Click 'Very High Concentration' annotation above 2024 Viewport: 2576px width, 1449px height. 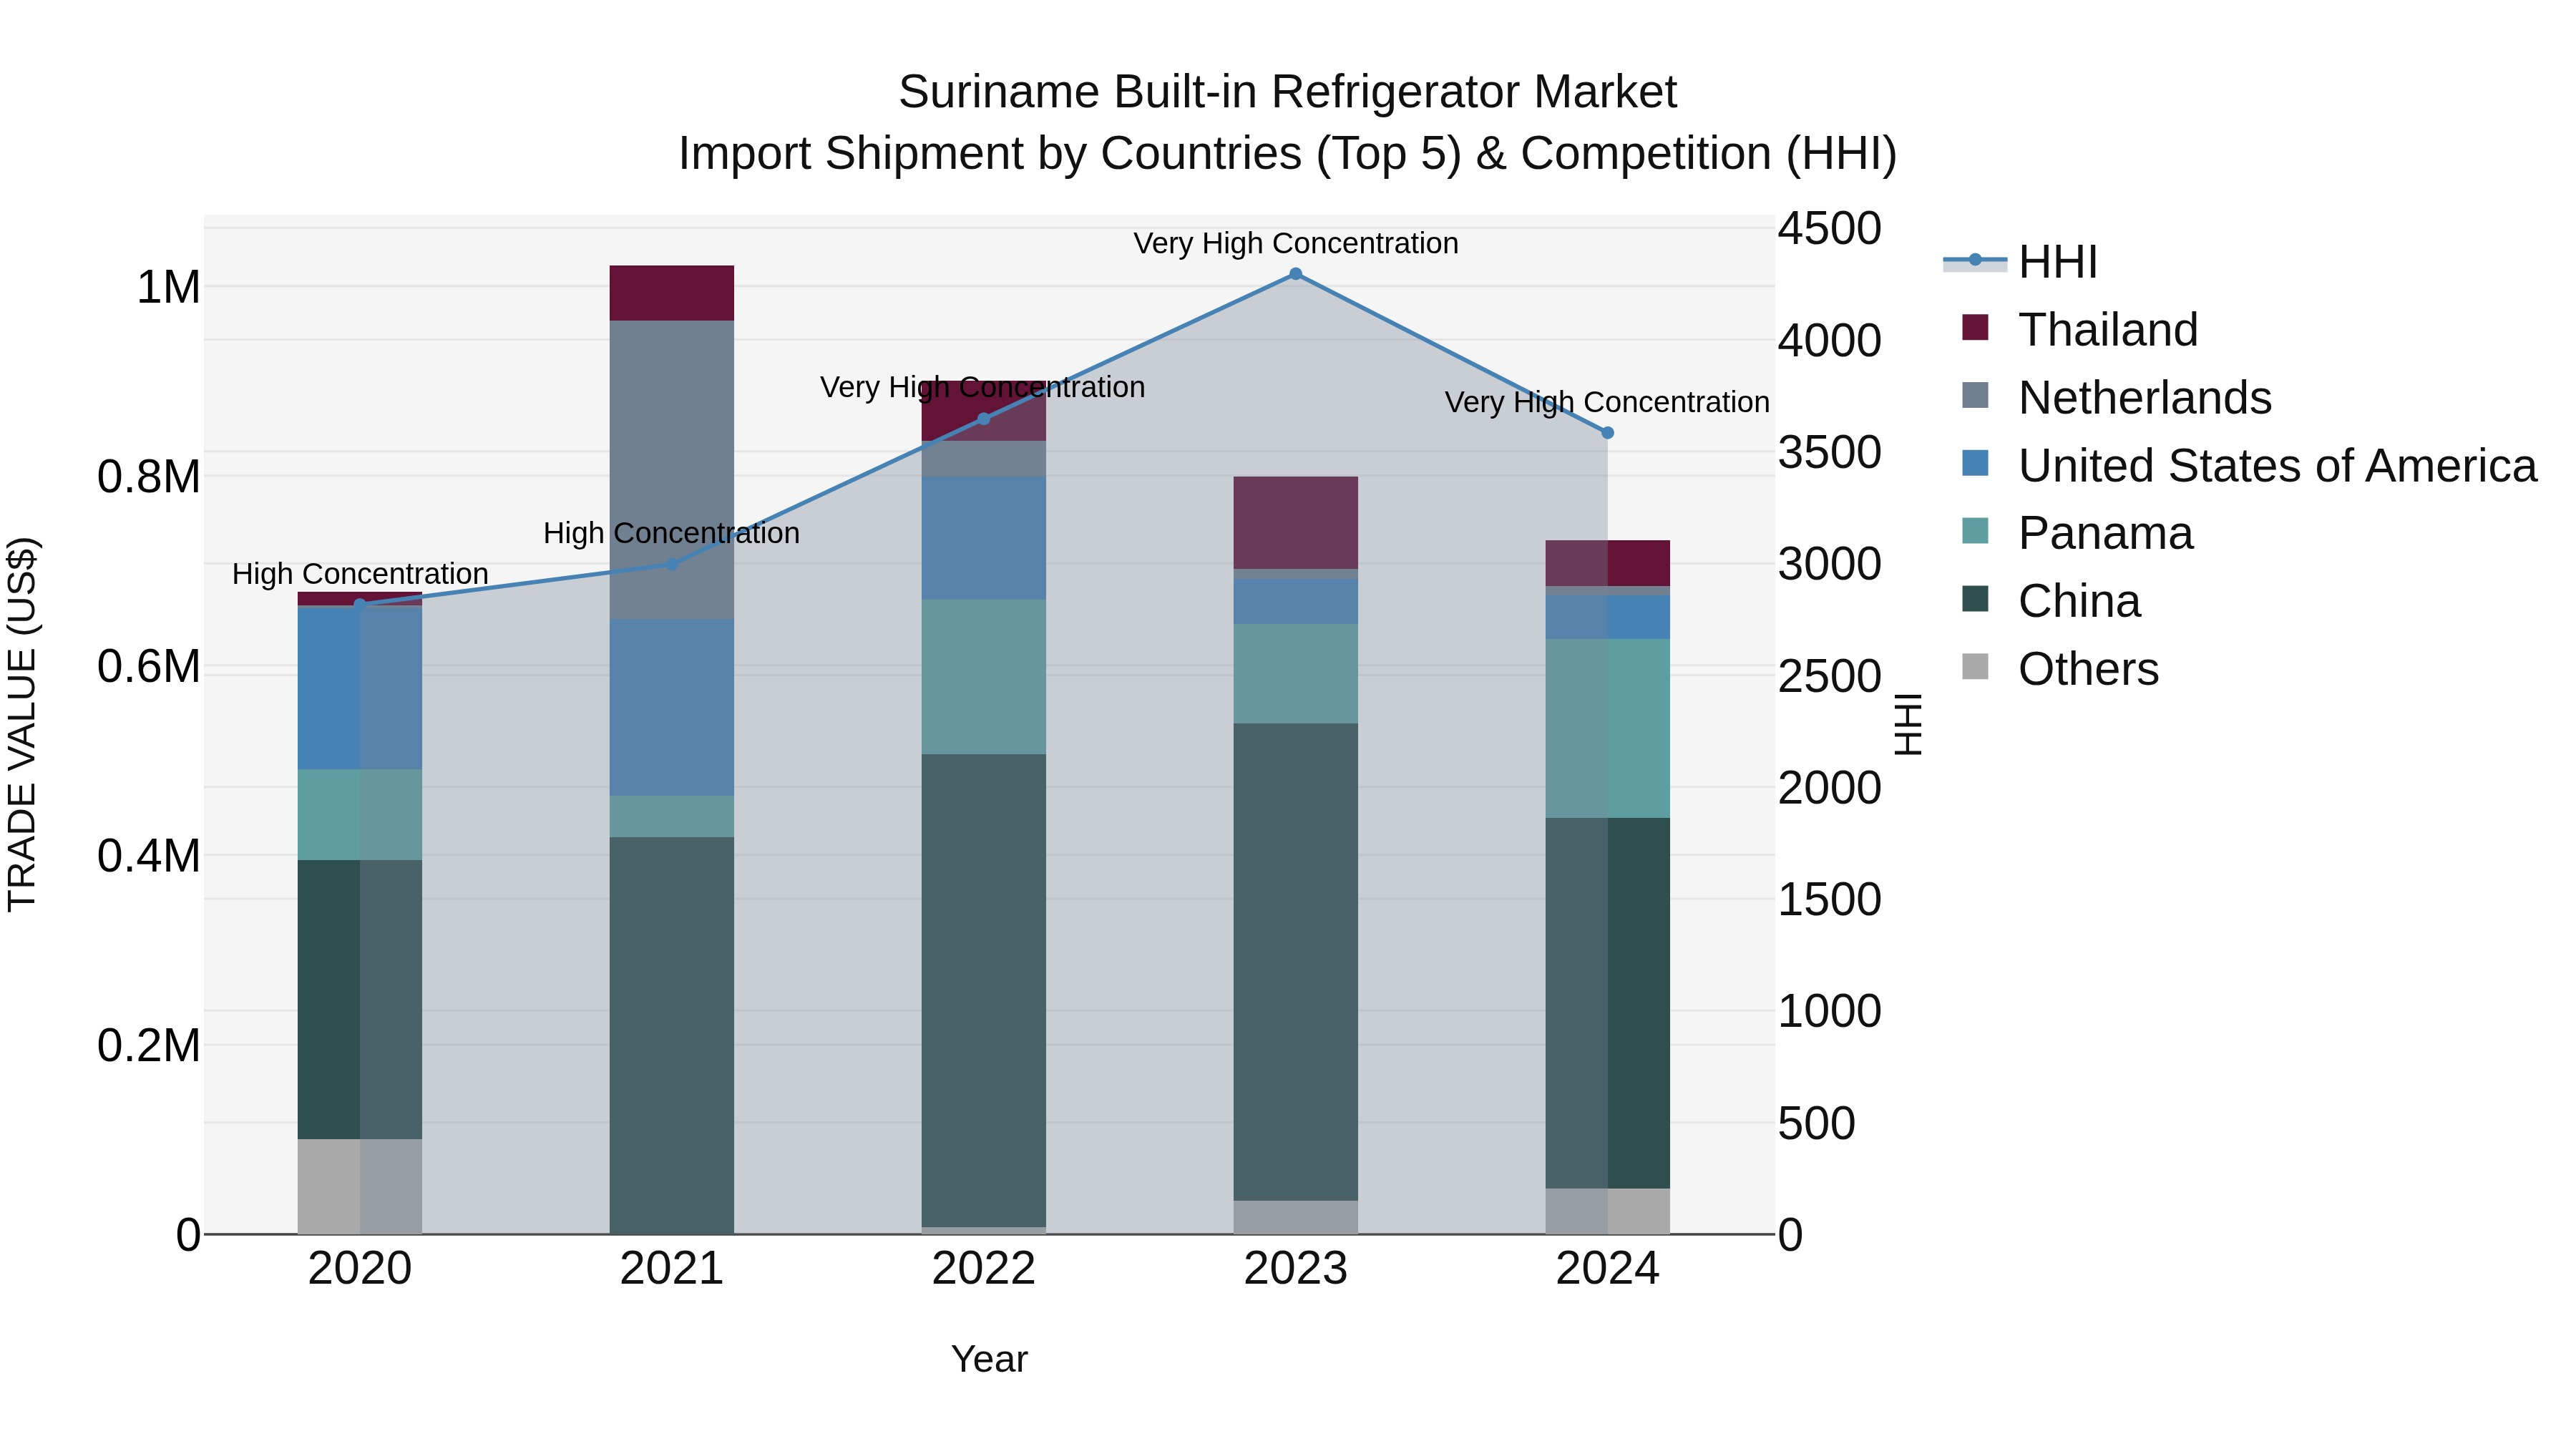coord(1608,402)
